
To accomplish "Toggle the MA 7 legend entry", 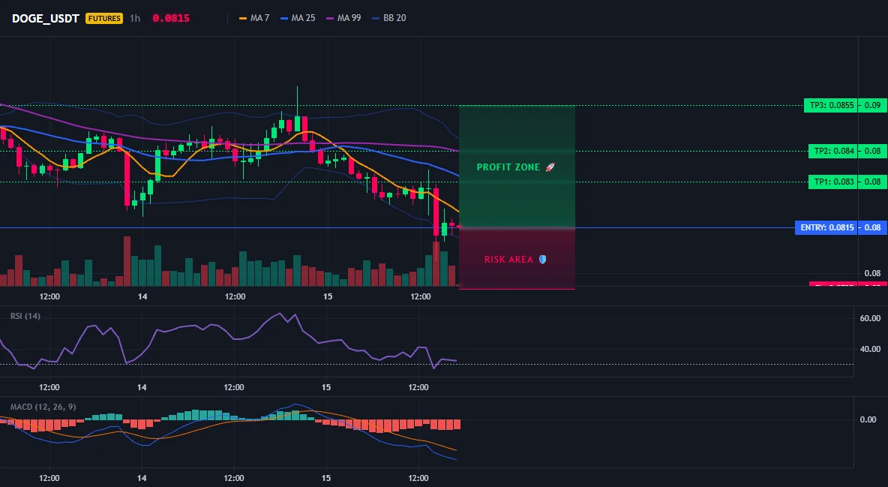I will click(254, 18).
